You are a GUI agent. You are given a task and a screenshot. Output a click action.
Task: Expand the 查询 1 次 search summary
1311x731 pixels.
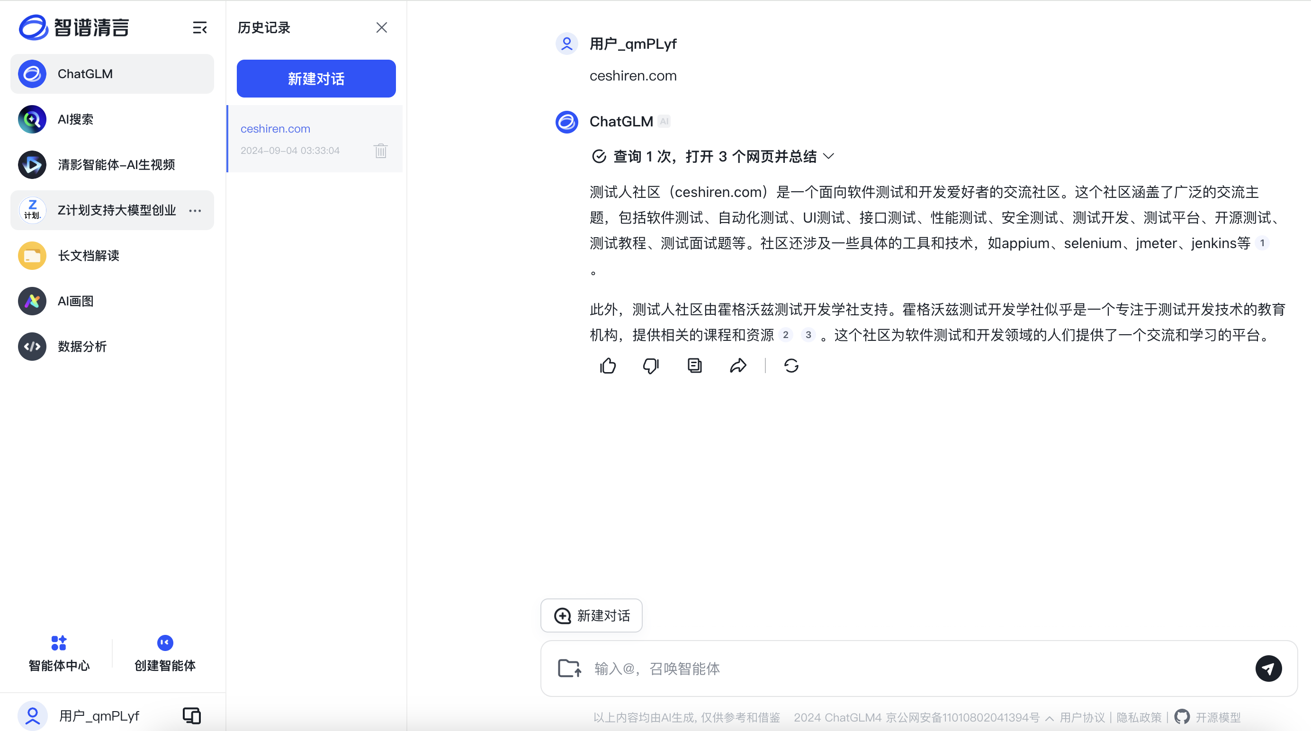(x=829, y=156)
